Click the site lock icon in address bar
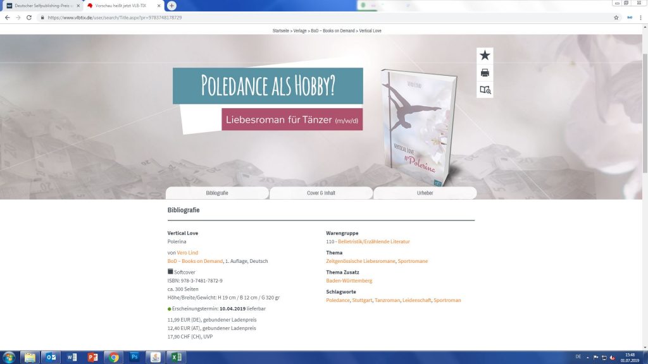 pos(42,17)
